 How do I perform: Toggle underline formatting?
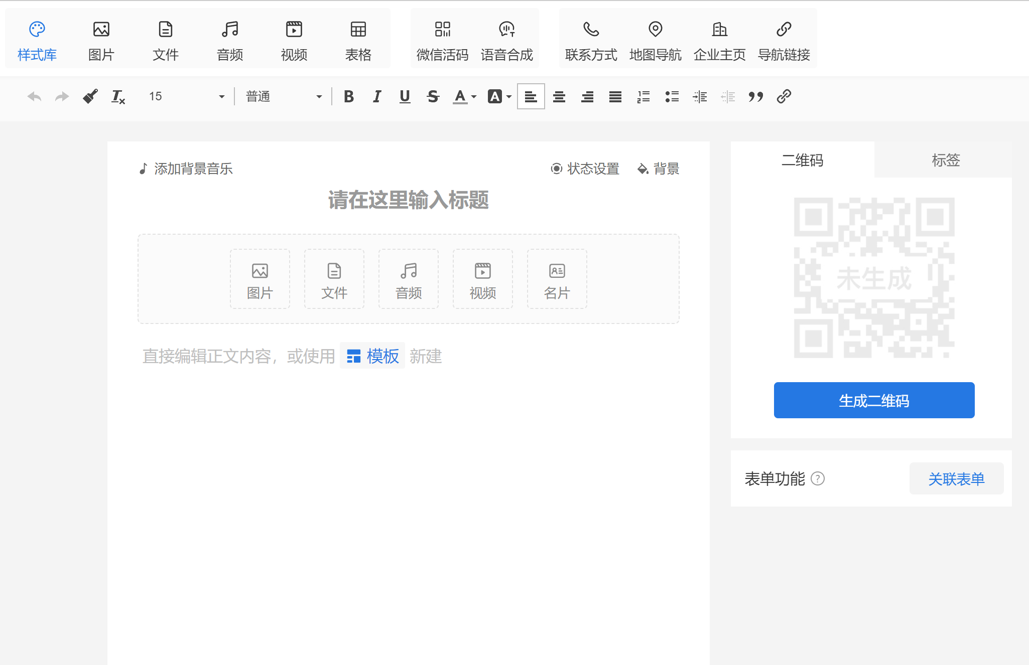405,96
